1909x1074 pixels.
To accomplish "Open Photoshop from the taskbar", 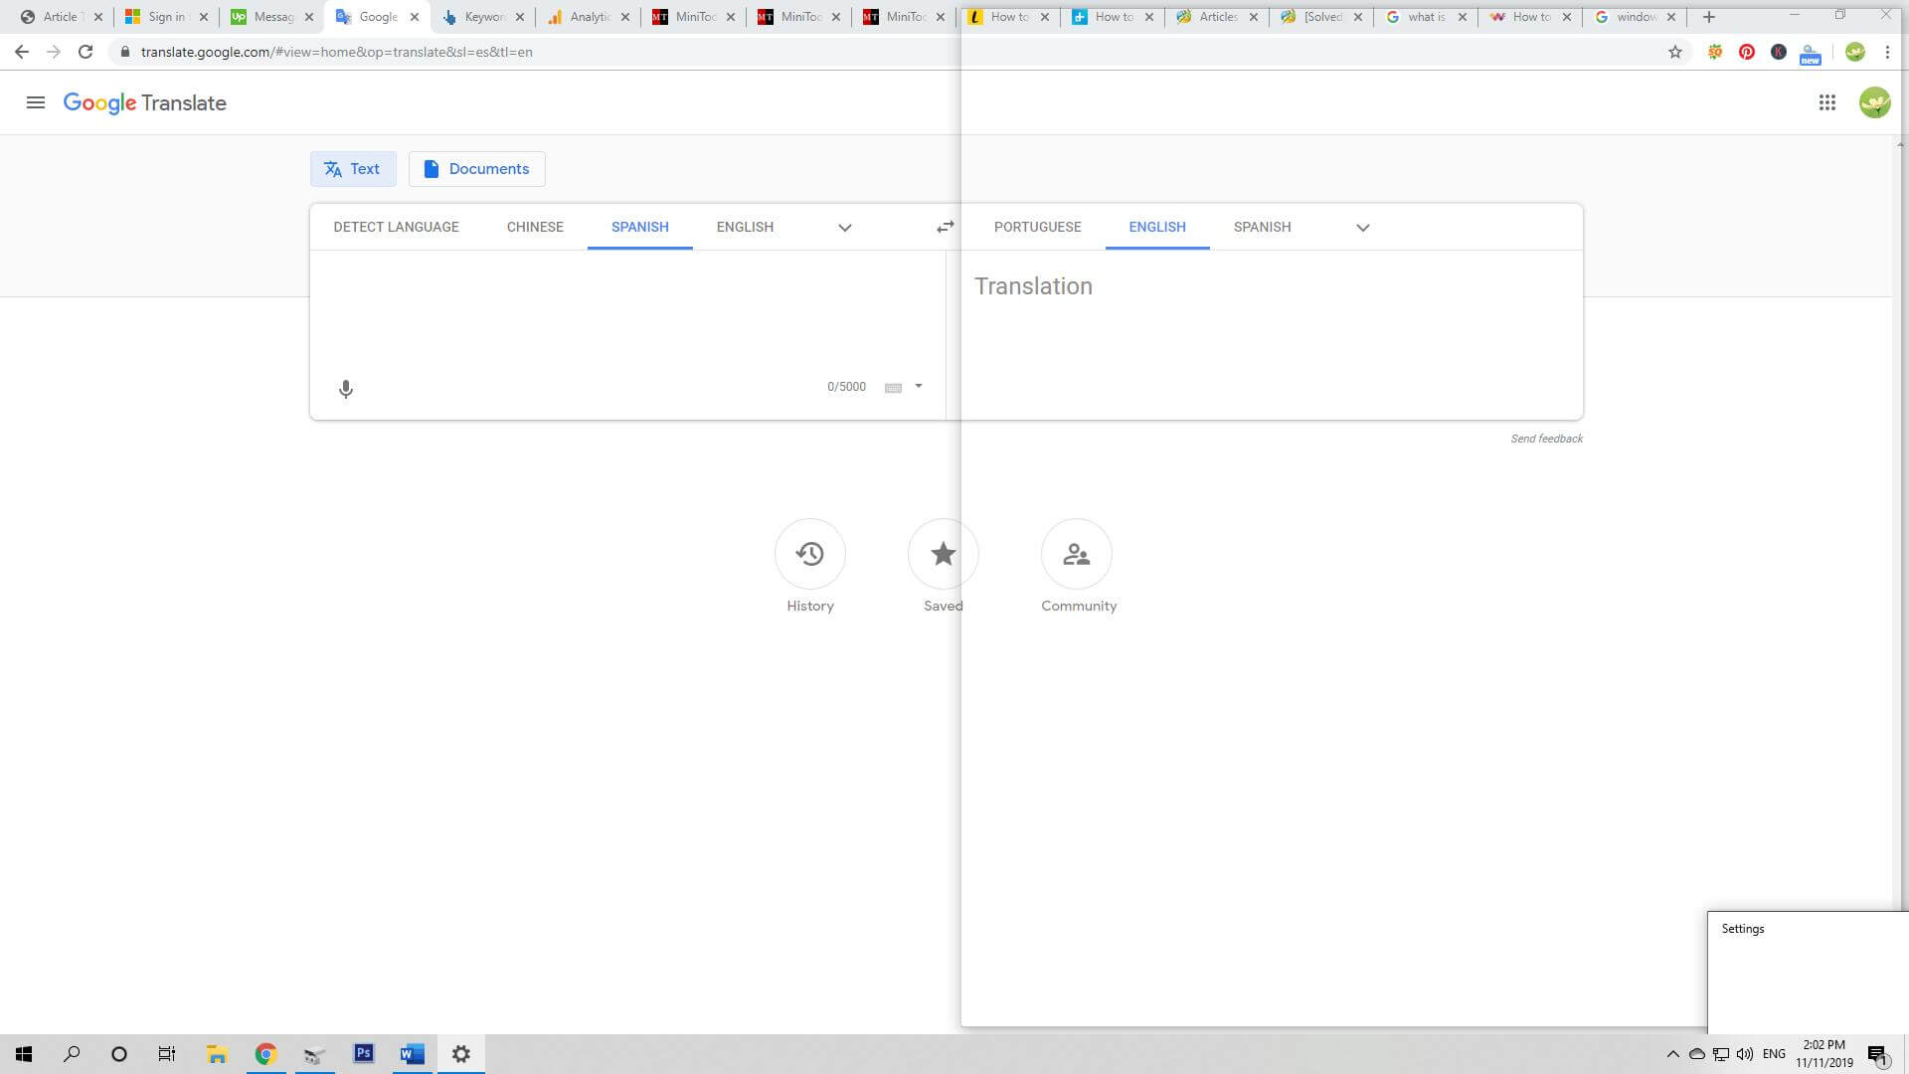I will tap(364, 1053).
